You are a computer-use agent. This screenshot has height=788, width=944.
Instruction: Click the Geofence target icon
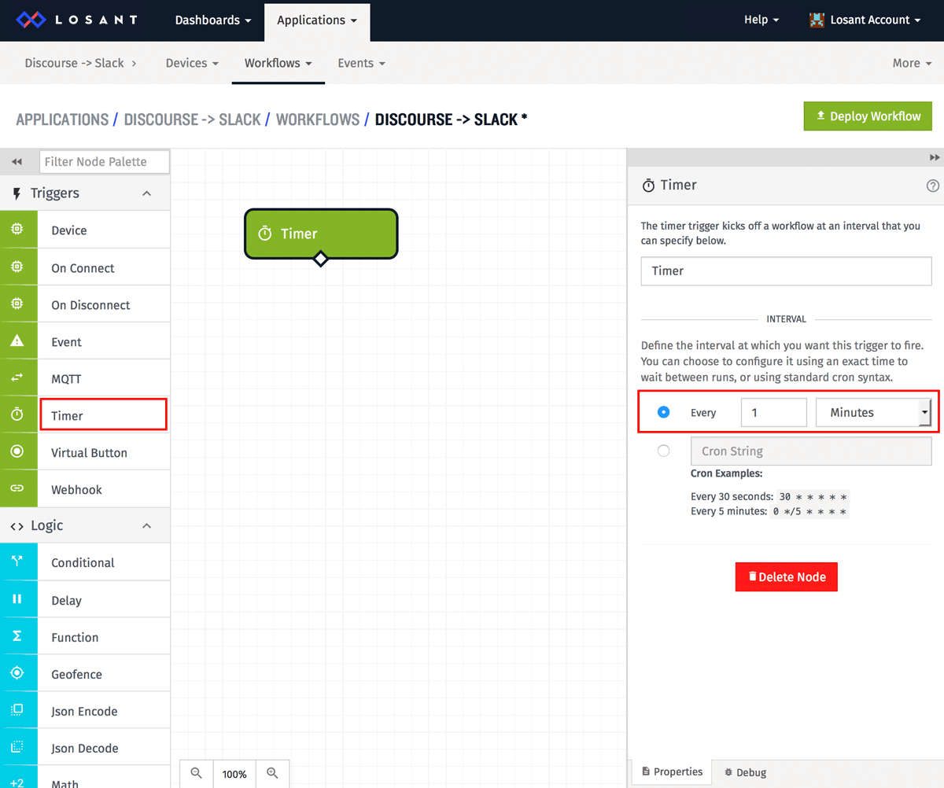tap(17, 674)
